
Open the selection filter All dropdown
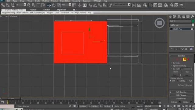25,5
